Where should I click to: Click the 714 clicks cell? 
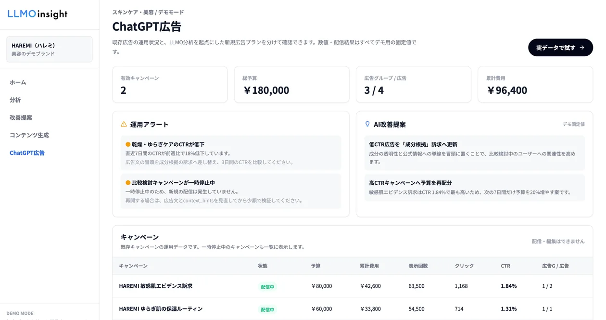(x=459, y=309)
